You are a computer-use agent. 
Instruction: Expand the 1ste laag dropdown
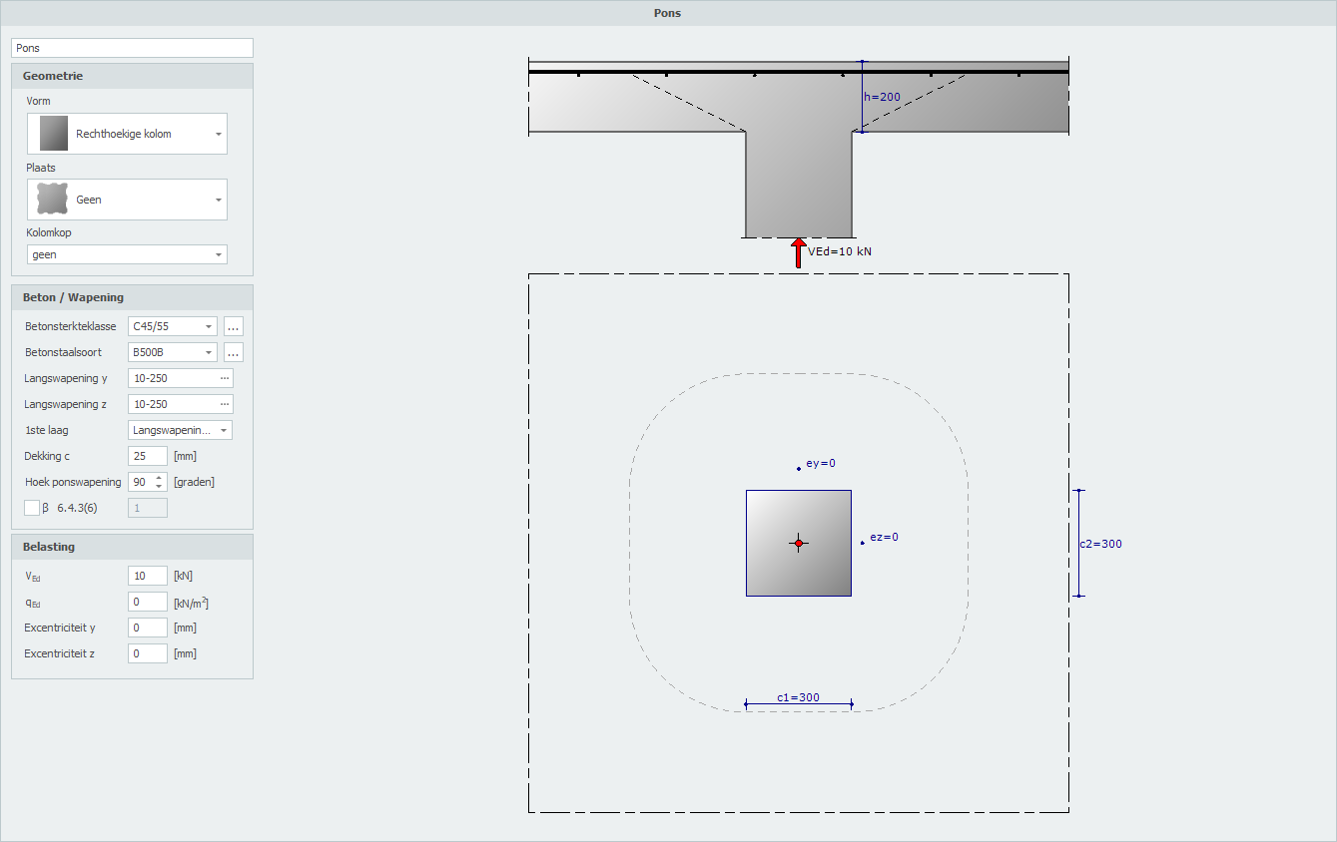[x=180, y=430]
